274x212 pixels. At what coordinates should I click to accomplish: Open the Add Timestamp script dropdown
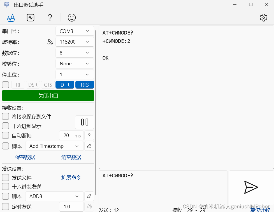tap(54, 146)
